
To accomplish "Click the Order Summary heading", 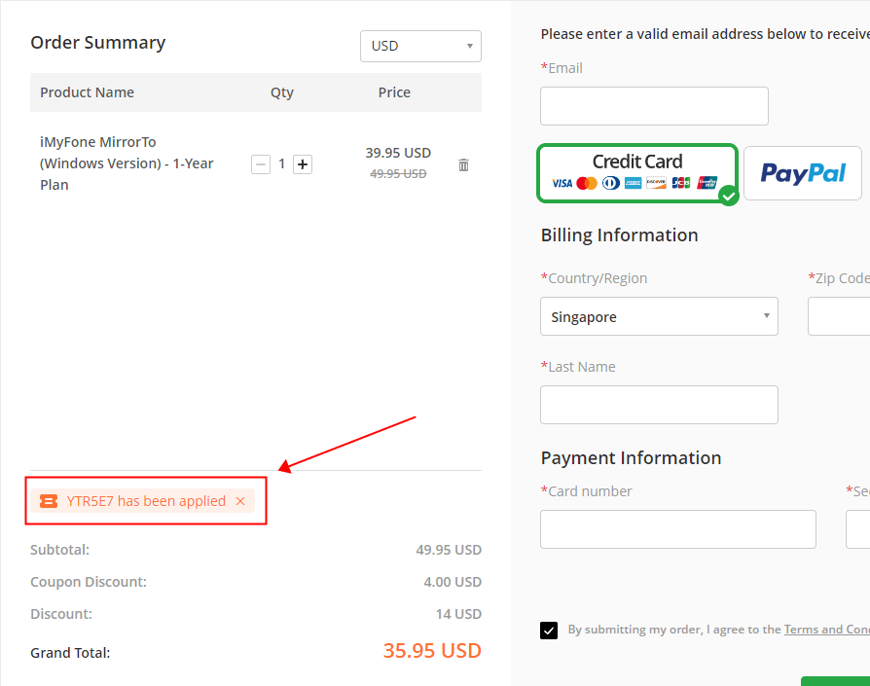I will point(98,43).
